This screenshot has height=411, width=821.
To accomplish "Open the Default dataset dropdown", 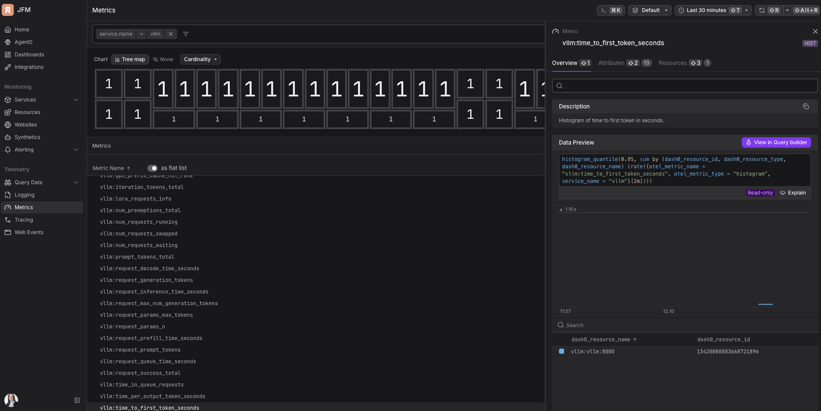I will pos(650,10).
